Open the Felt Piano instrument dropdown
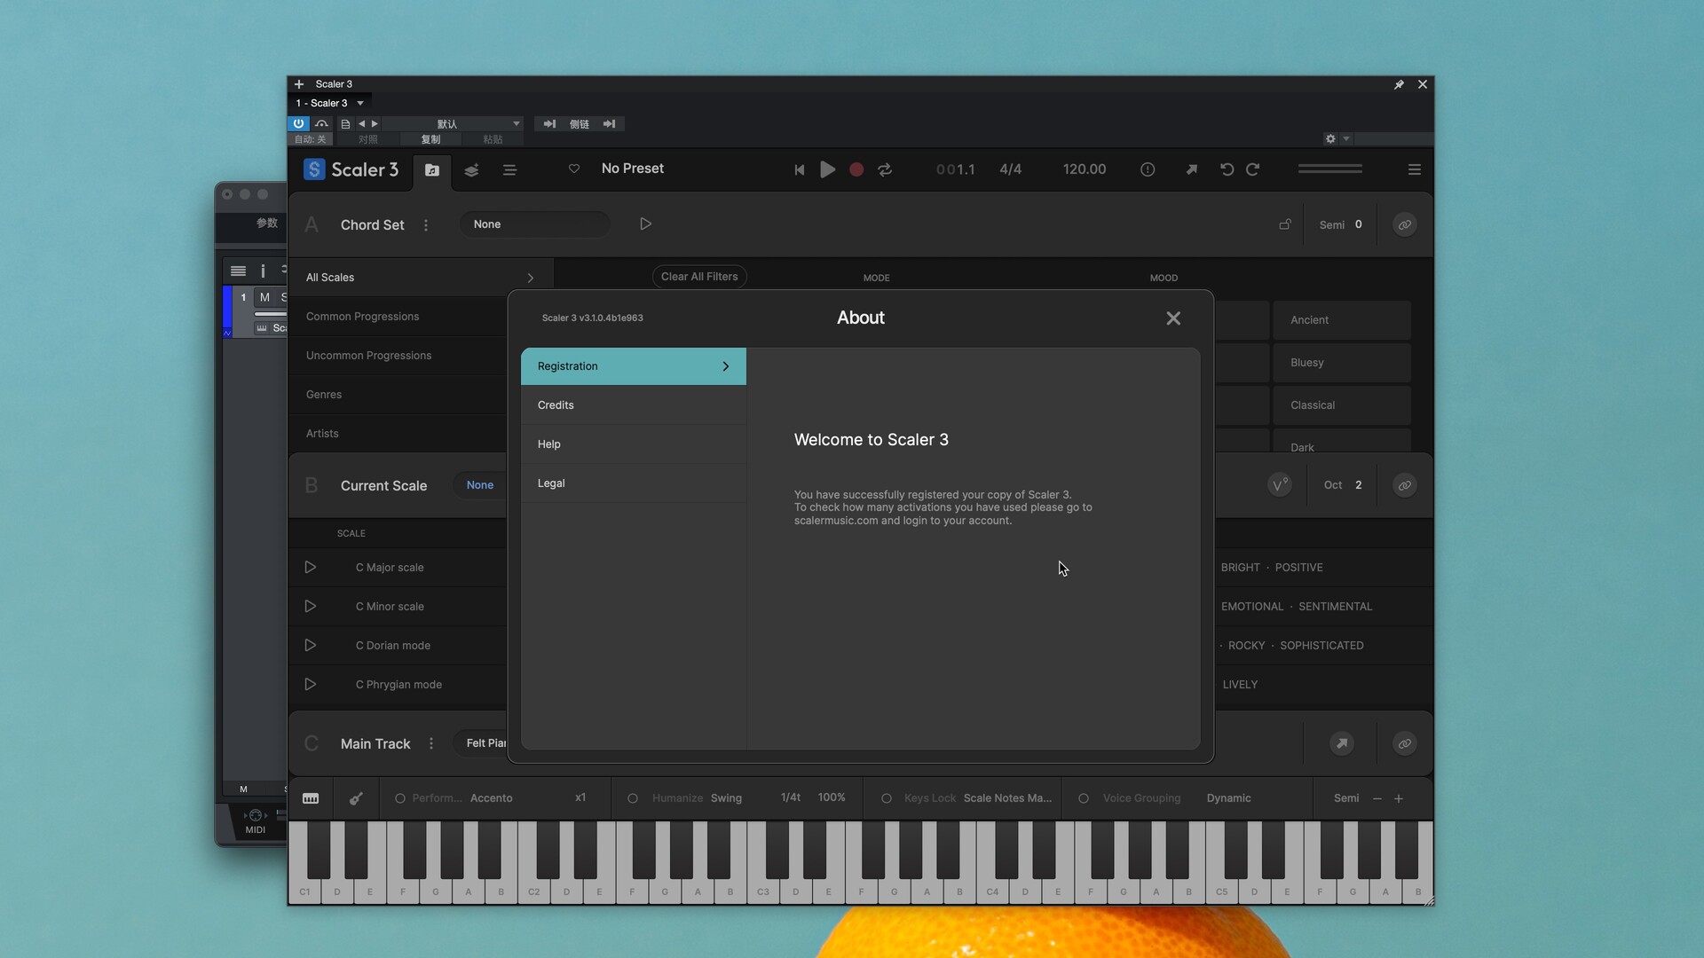The width and height of the screenshot is (1704, 958). (x=482, y=743)
